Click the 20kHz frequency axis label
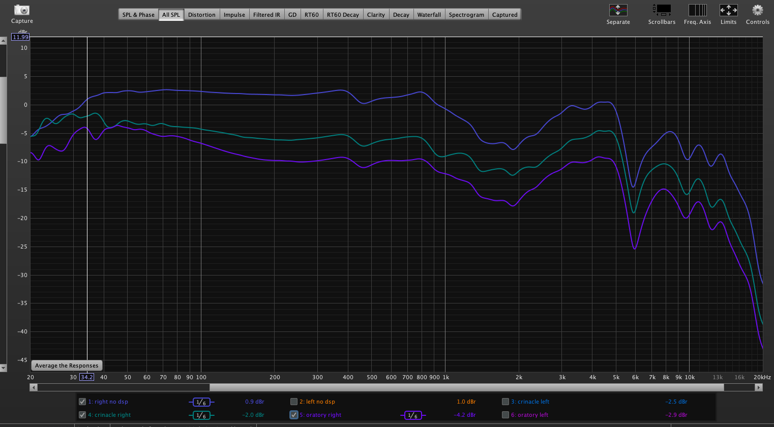Image resolution: width=774 pixels, height=427 pixels. pos(762,377)
